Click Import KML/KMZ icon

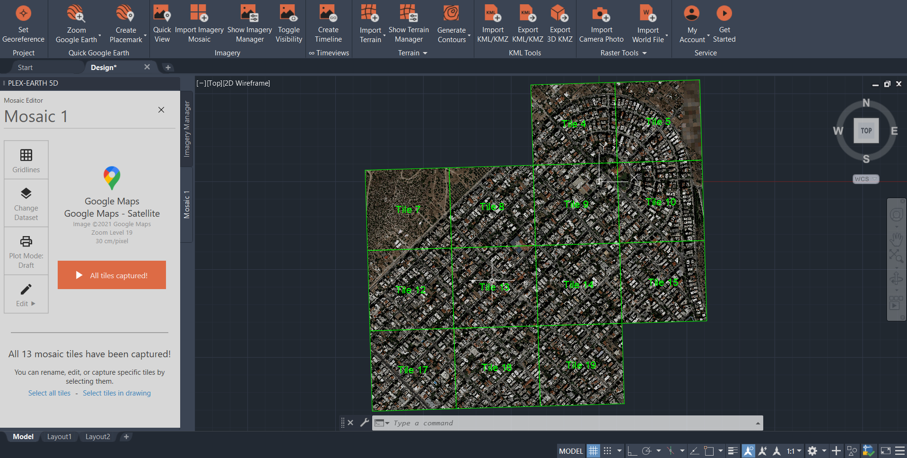pyautogui.click(x=493, y=13)
